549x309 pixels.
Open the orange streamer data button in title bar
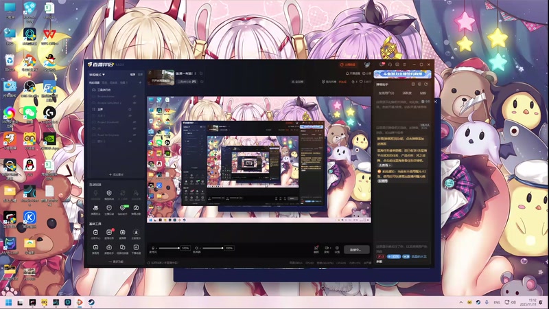click(348, 65)
